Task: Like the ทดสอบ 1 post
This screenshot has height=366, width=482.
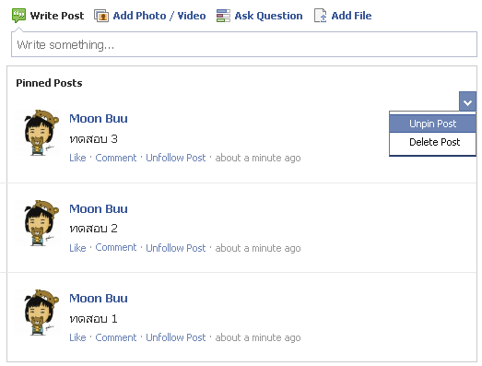Action: pyautogui.click(x=77, y=337)
